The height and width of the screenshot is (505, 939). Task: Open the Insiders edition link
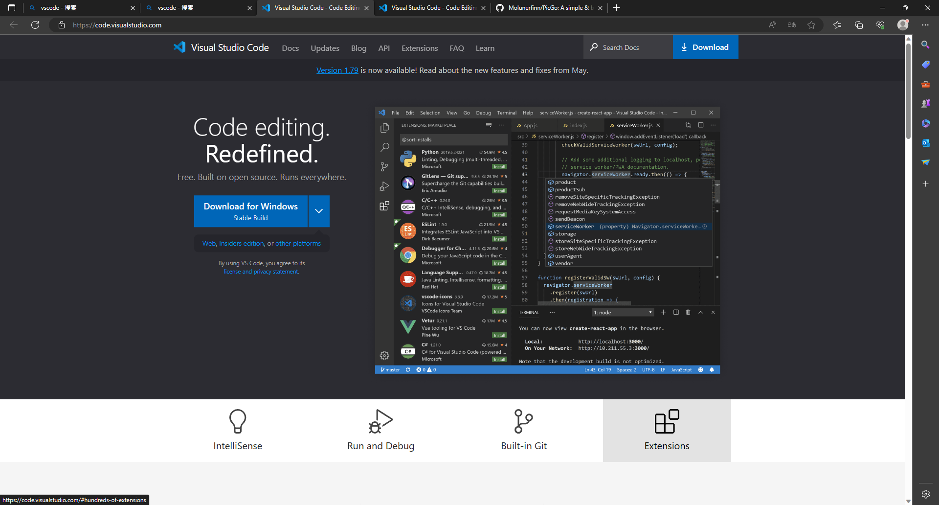pyautogui.click(x=242, y=243)
